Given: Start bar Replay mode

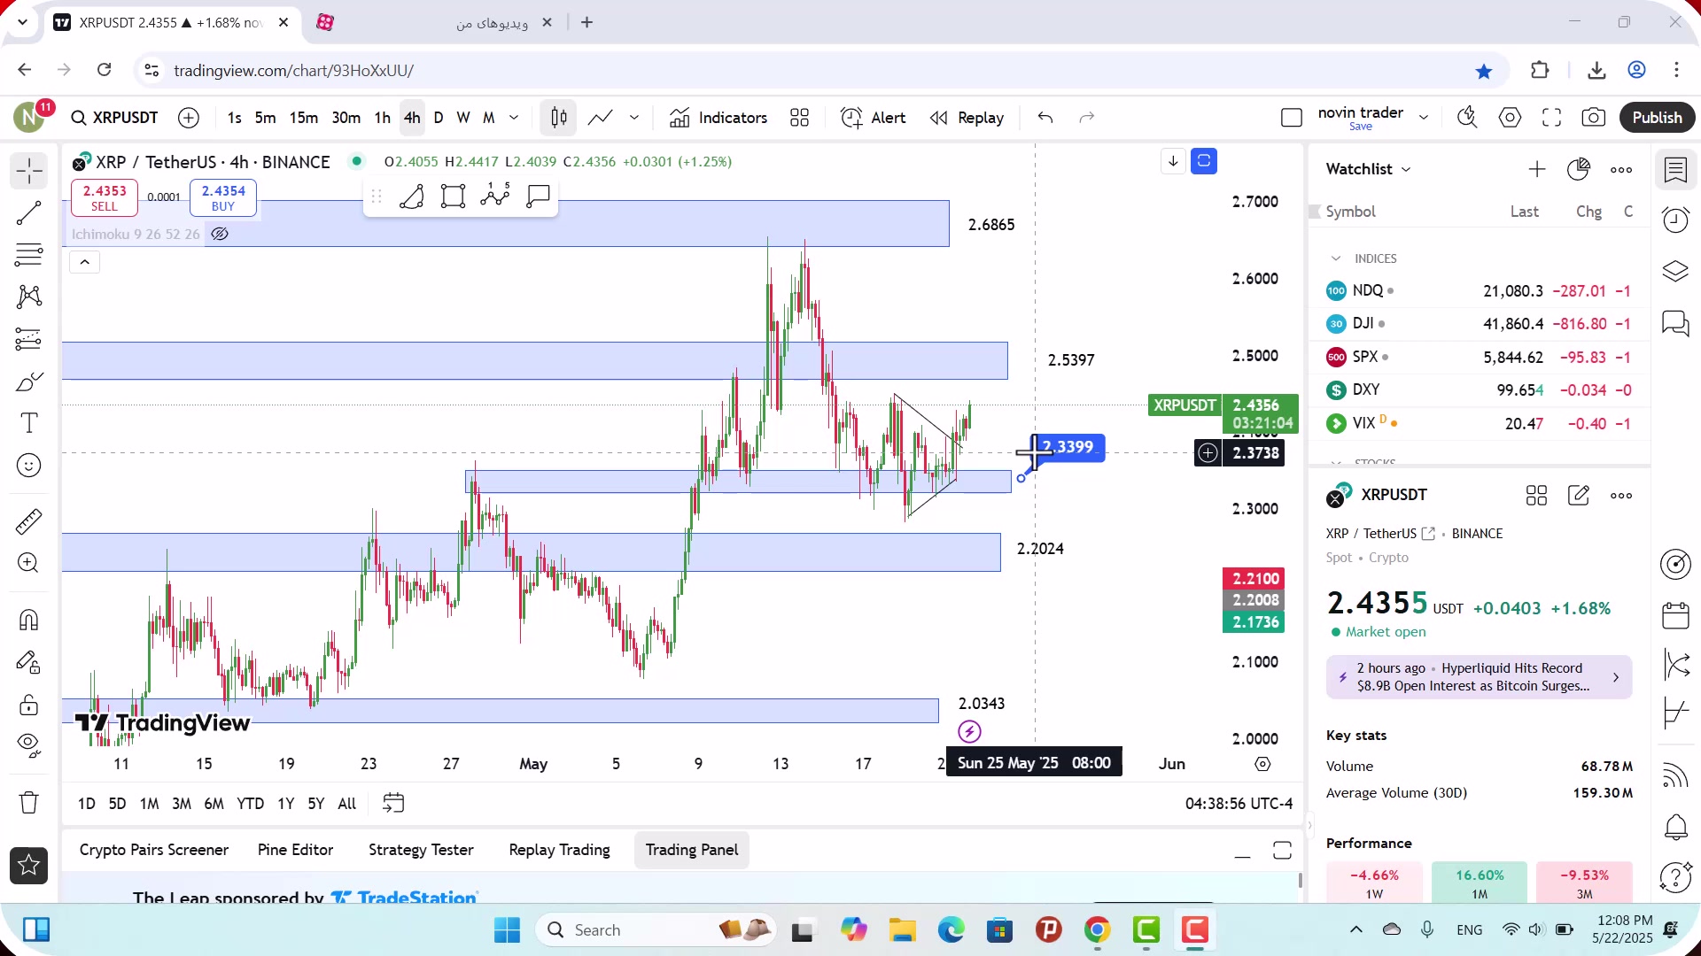Looking at the screenshot, I should [967, 118].
